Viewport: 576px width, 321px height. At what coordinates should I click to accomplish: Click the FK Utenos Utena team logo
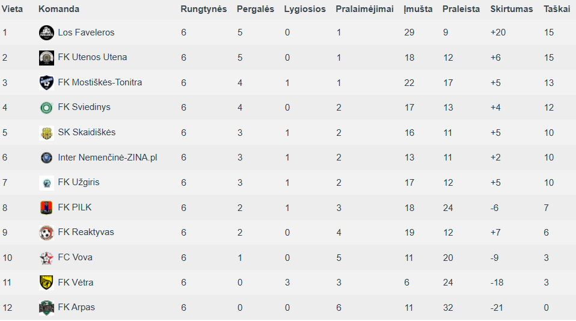46,58
